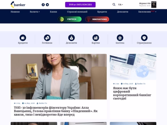This screenshot has height=125, width=167.
Task: Click the TOP30 INFLUENCERS button
Action: tap(80, 5)
